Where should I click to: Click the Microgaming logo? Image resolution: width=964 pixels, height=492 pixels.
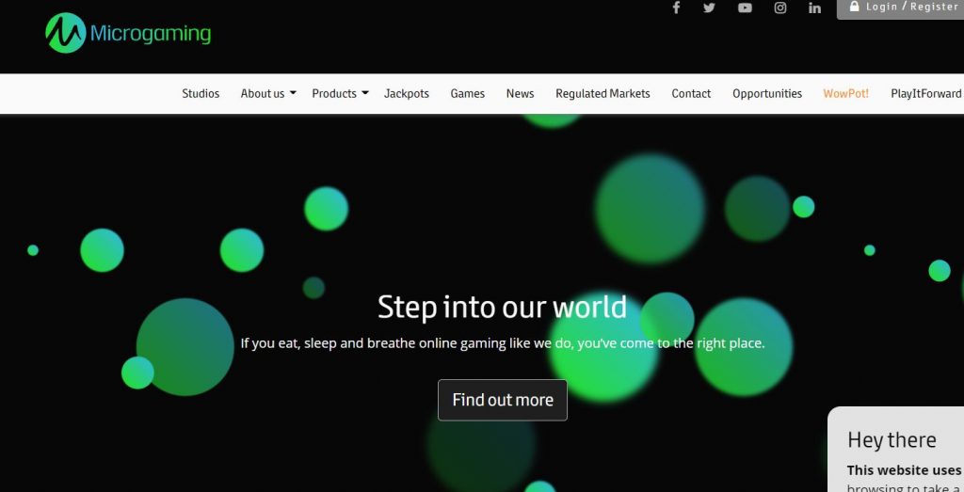pyautogui.click(x=129, y=34)
